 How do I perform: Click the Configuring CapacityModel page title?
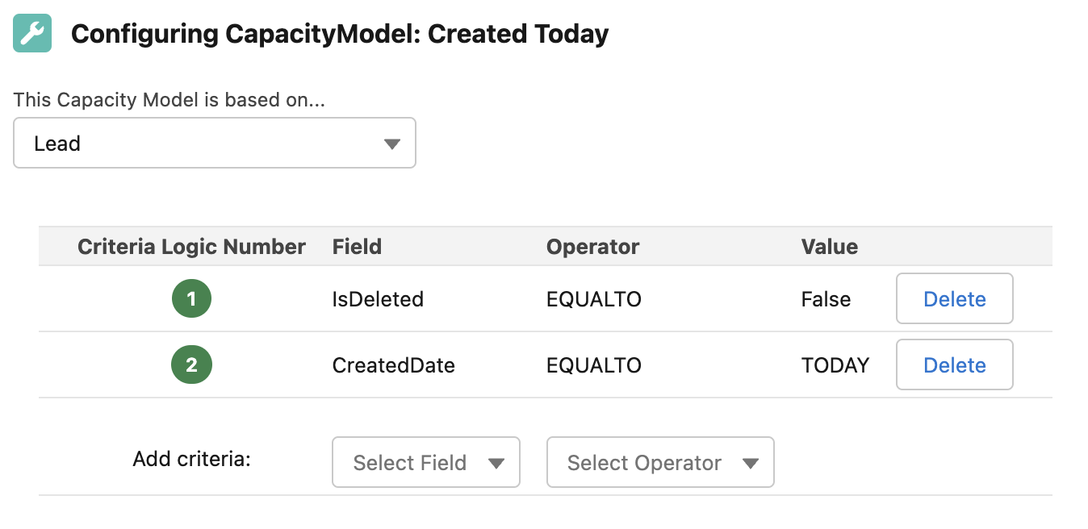340,34
